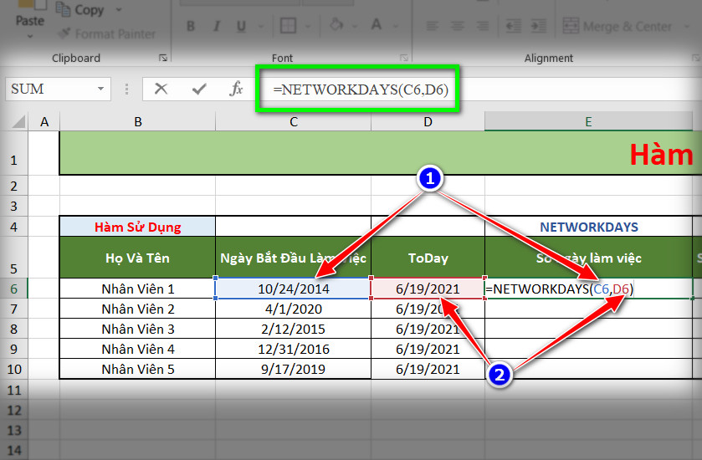This screenshot has height=460, width=702.
Task: Click the NETWORKDAYS label cell in row 4
Action: [588, 227]
